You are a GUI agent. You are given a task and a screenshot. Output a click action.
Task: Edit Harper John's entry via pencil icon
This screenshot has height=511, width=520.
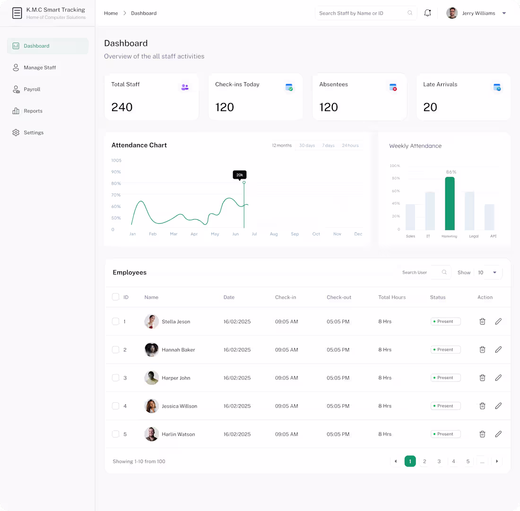(498, 378)
